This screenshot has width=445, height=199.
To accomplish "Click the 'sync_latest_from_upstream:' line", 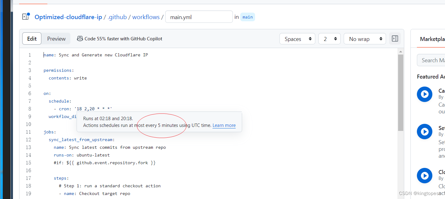I will point(82,140).
